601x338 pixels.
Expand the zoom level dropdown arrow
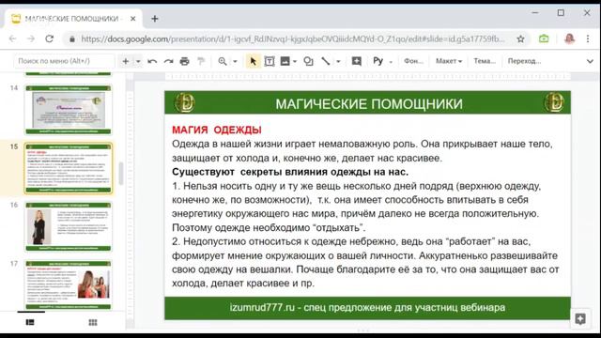235,61
